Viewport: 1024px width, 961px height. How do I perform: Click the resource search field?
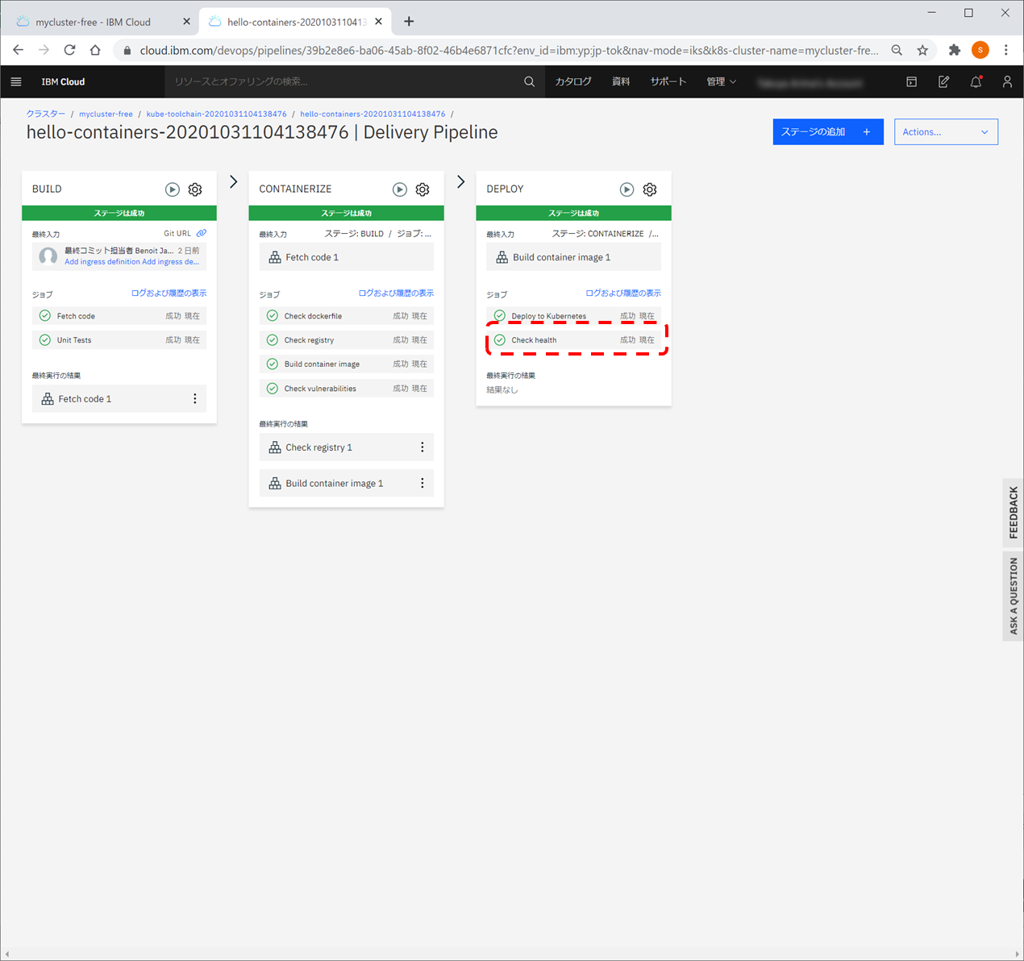[x=343, y=81]
